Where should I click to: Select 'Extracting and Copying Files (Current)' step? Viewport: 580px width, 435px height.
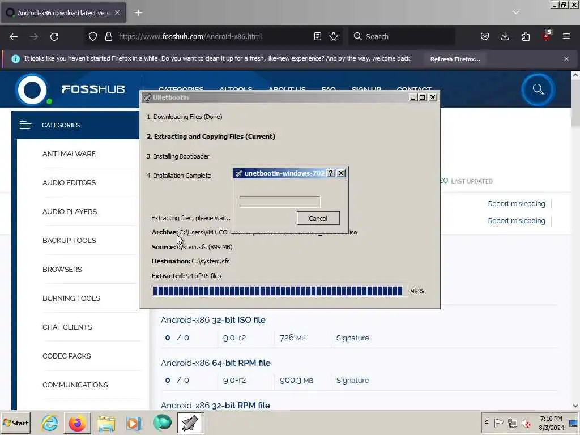[211, 137]
